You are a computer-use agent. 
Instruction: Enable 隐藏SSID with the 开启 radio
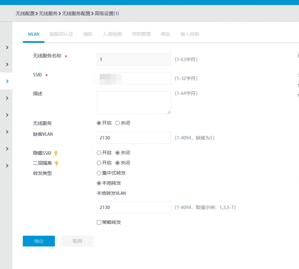[99, 153]
